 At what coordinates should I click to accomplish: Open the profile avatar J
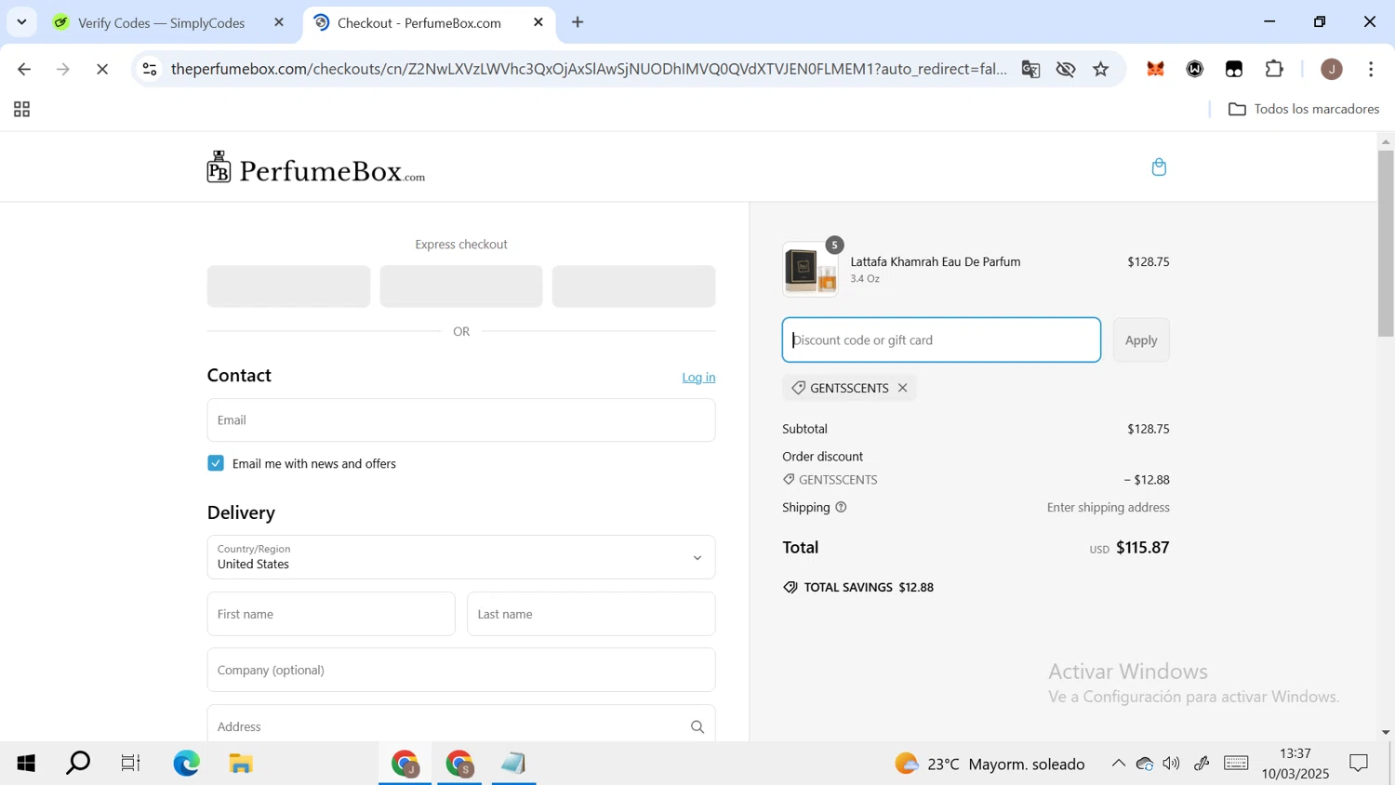point(1332,69)
